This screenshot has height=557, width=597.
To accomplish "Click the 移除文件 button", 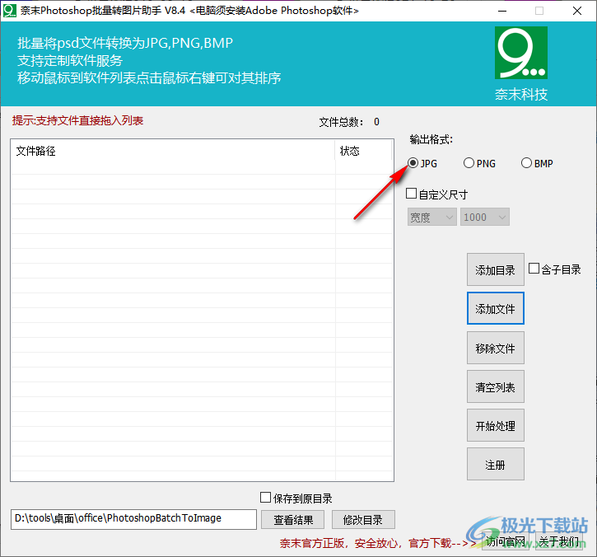I will 496,348.
